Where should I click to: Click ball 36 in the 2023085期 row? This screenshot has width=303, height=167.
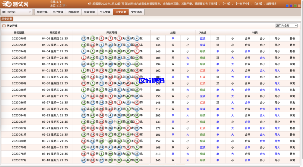[x=83, y=109]
